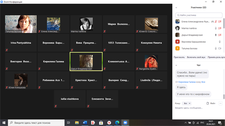Open Microsoft Word from the taskbar

point(85,123)
